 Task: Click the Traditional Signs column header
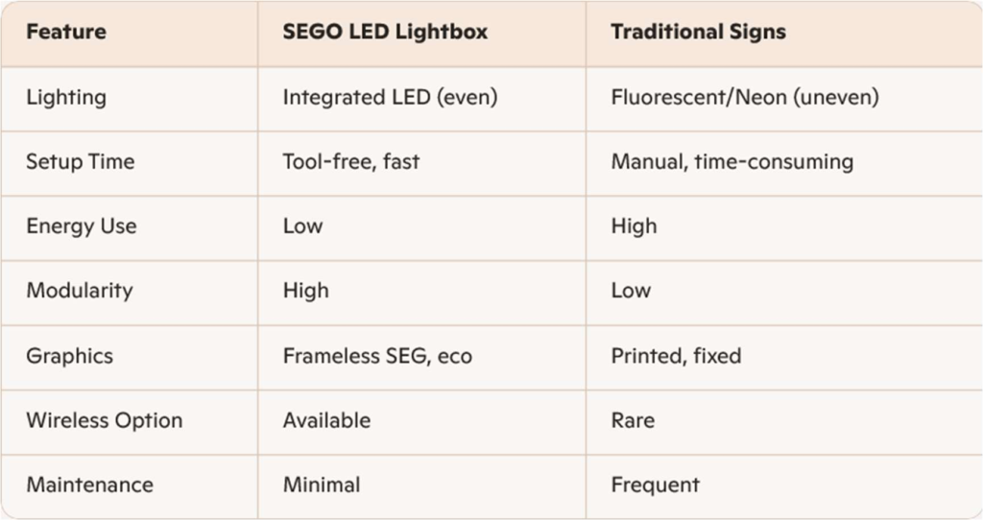pyautogui.click(x=698, y=32)
